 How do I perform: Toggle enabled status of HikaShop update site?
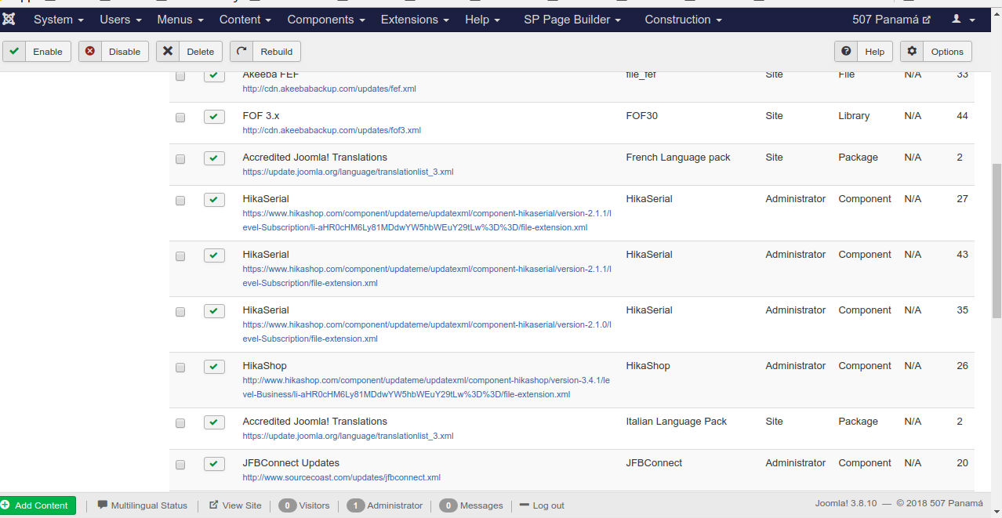click(214, 367)
